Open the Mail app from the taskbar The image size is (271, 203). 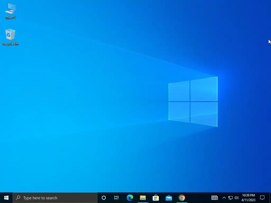[x=169, y=198]
